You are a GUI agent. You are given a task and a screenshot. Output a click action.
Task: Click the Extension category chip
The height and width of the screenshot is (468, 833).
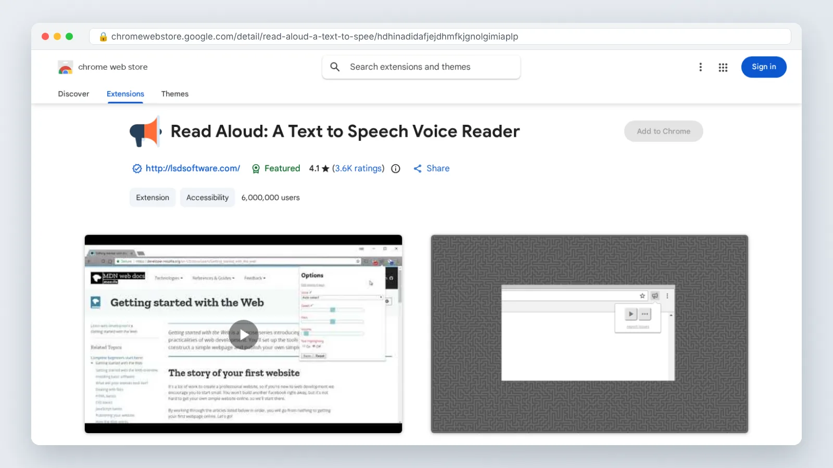[x=153, y=198]
